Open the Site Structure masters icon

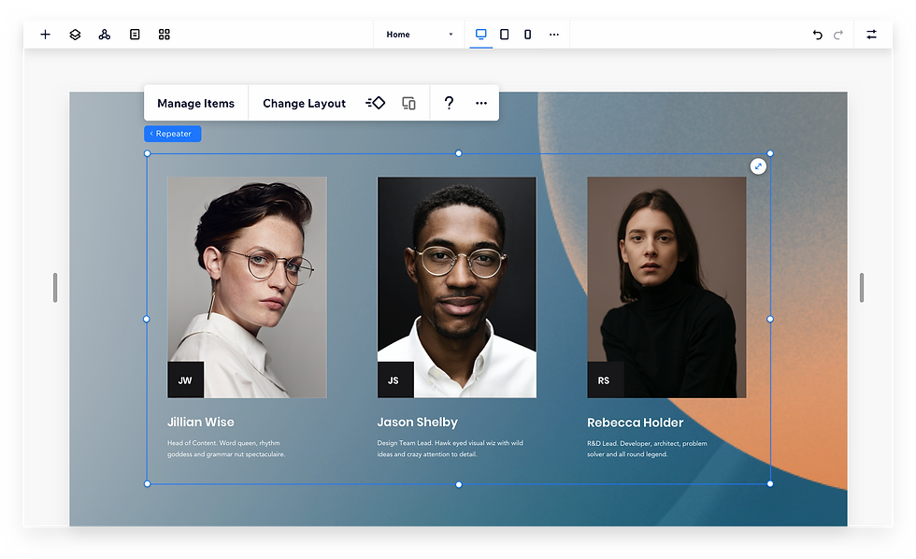click(105, 35)
